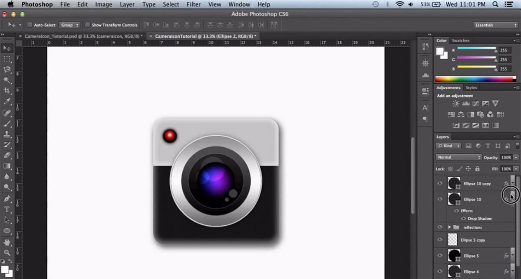
Task: Switch to the Swatches tab
Action: coord(461,41)
